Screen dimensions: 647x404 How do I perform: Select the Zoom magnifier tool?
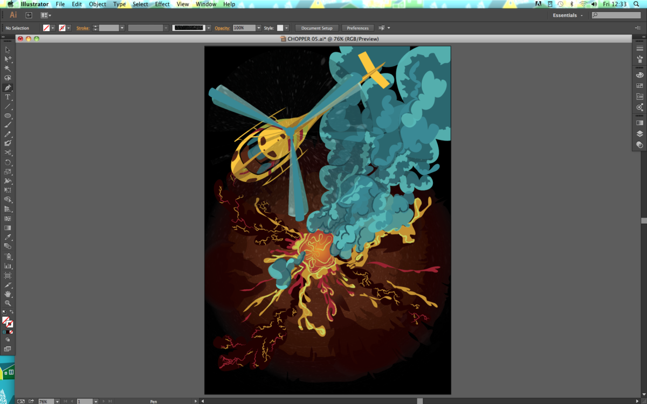click(8, 303)
